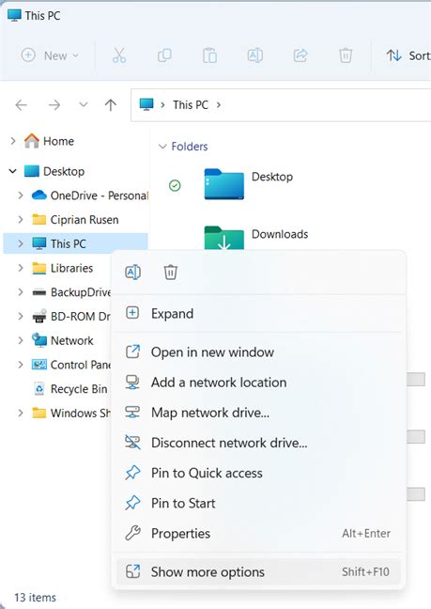Click the Copy toolbar icon
Screen dimensions: 431x609
(164, 55)
